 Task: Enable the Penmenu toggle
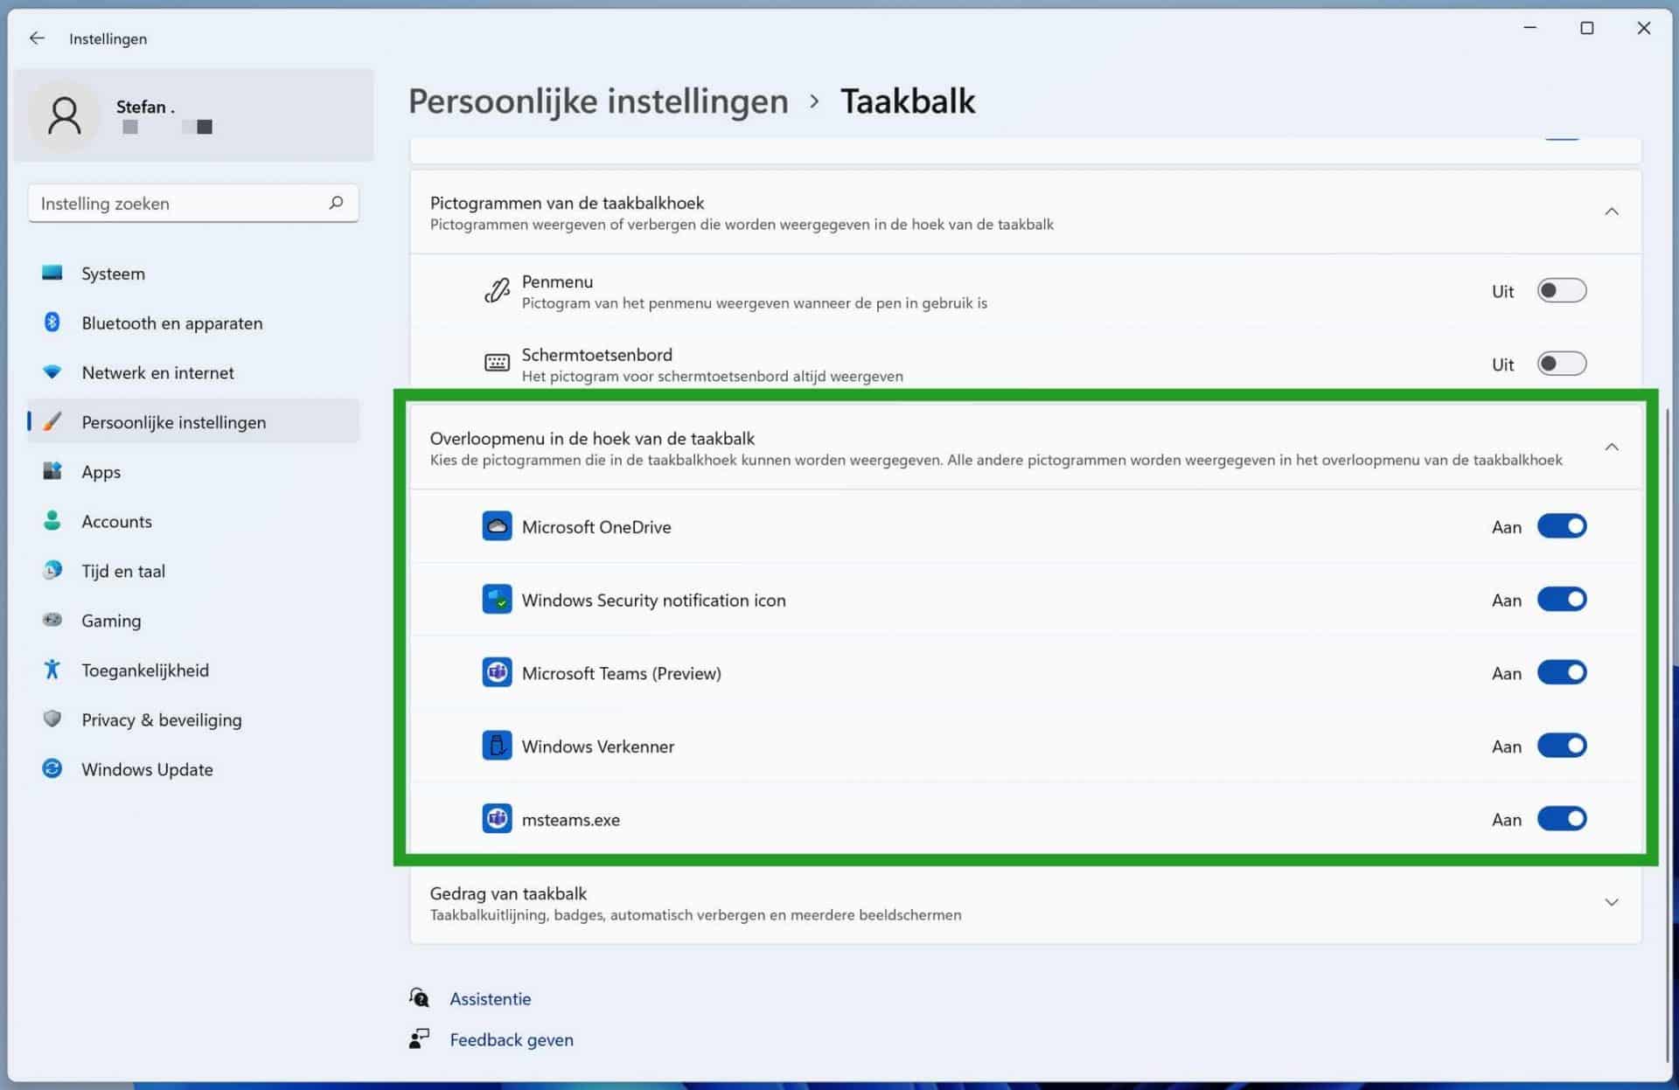tap(1562, 290)
